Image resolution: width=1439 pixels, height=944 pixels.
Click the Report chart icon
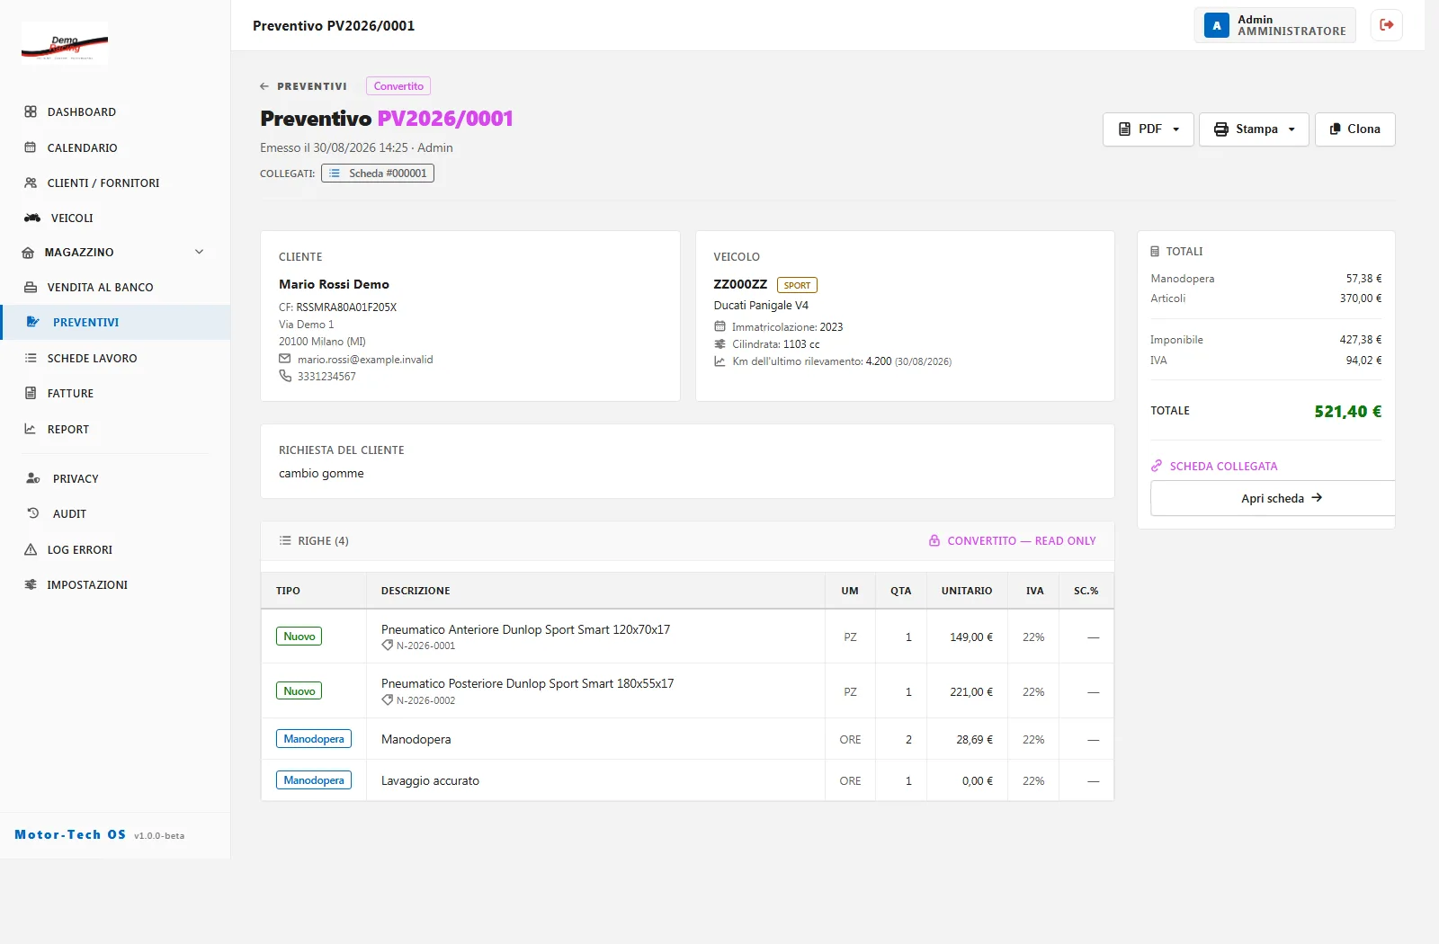point(31,429)
